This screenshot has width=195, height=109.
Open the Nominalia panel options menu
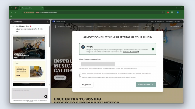[45, 22]
